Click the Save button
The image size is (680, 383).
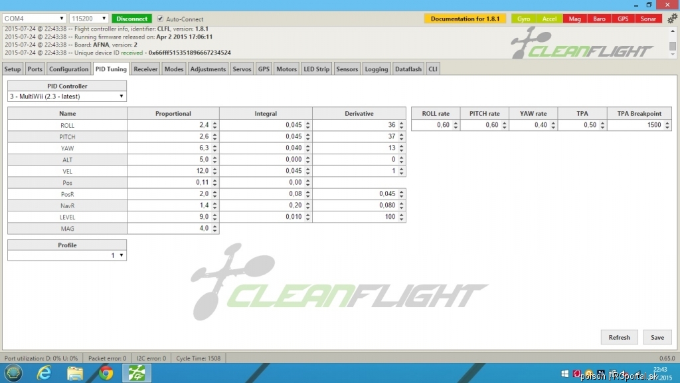point(657,337)
